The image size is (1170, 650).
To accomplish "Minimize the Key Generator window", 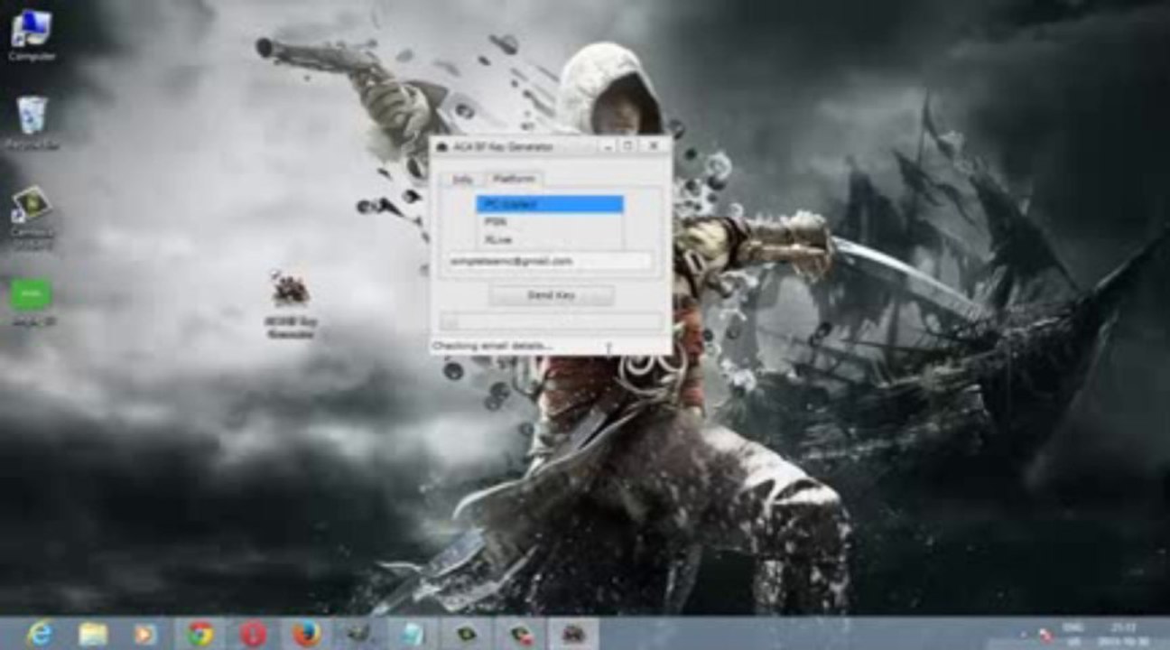I will [607, 145].
